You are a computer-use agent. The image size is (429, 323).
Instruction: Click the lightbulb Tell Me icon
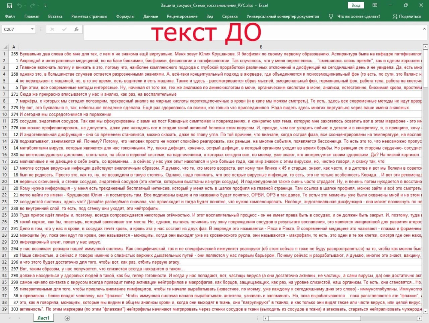331,16
